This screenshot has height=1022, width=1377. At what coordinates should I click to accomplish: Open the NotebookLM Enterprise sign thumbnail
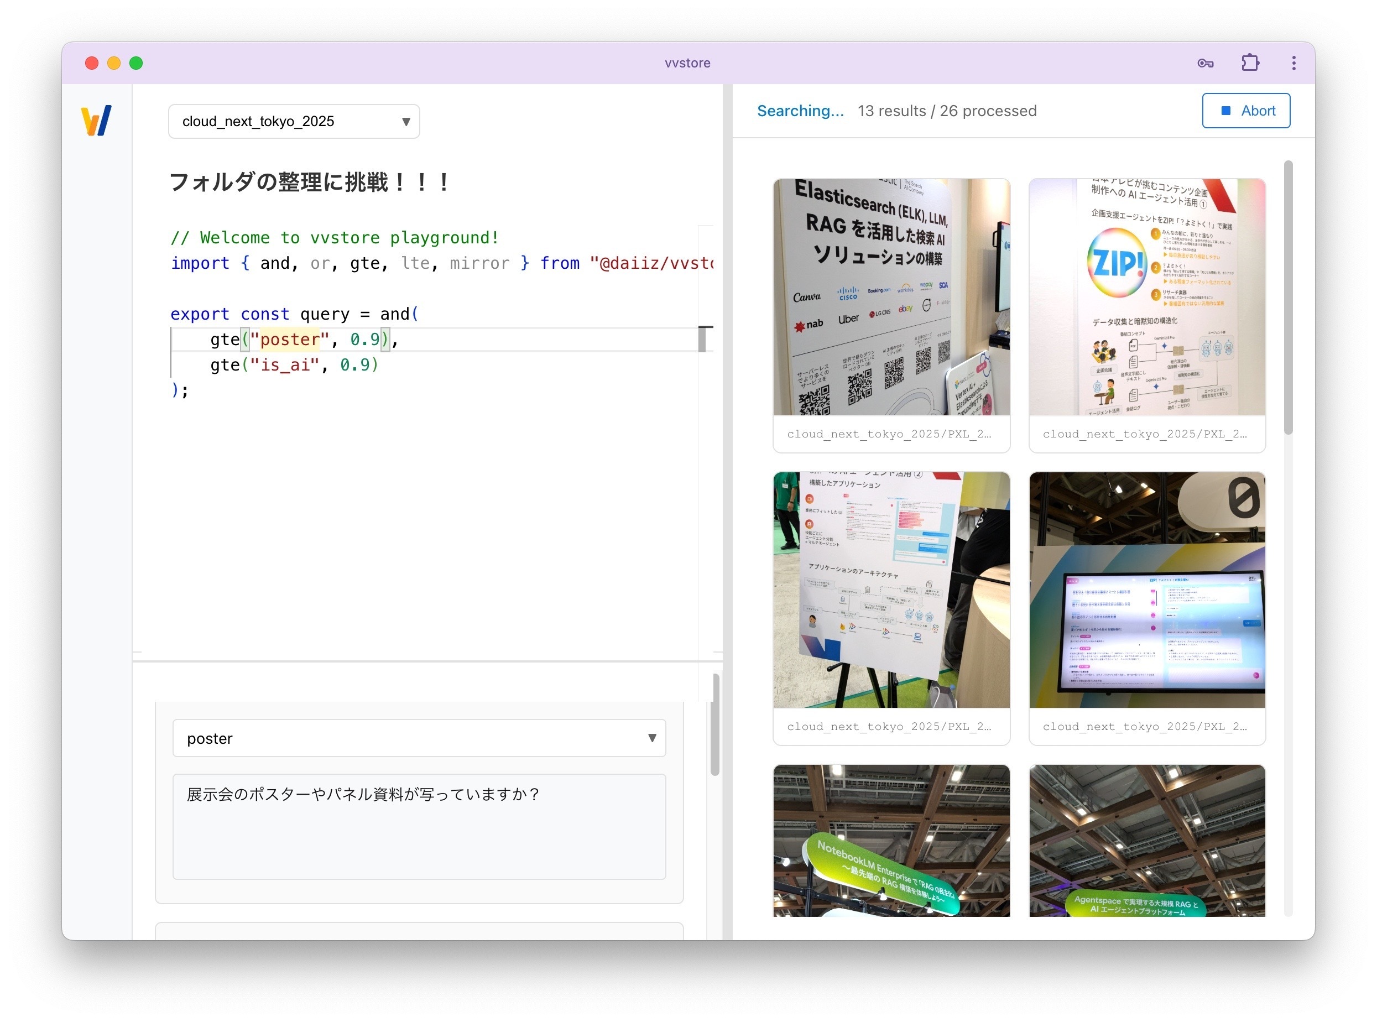click(x=891, y=840)
